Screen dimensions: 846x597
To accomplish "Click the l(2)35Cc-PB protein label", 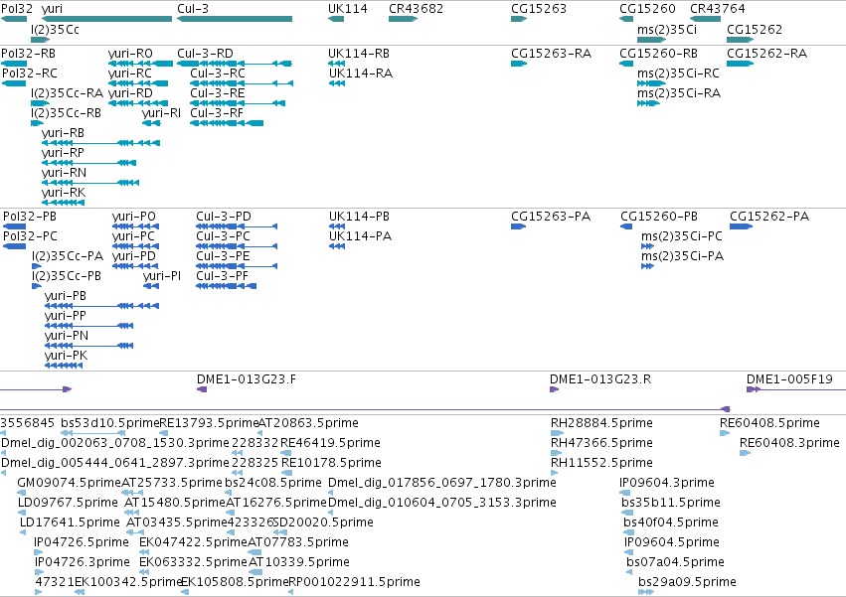I will [x=67, y=276].
